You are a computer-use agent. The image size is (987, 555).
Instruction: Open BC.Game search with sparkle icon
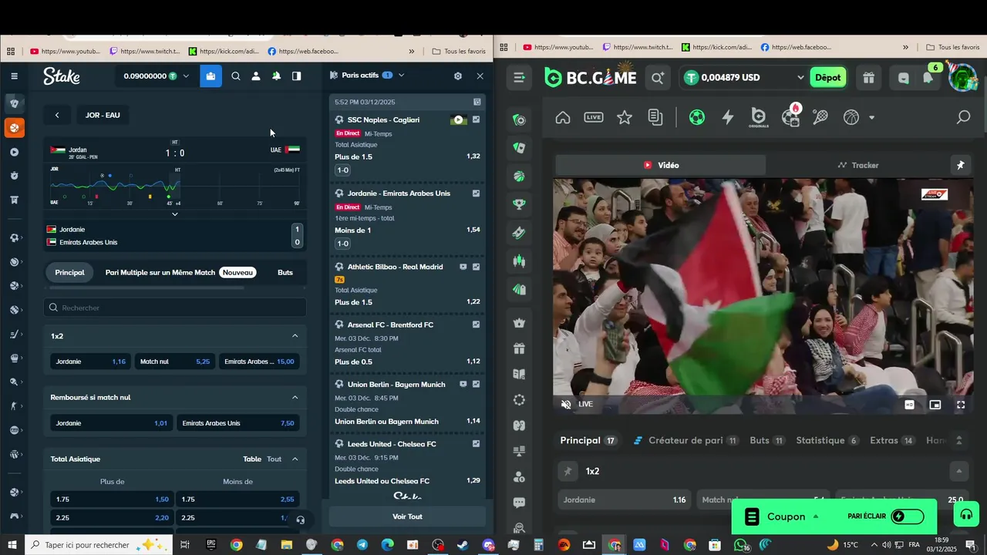[657, 78]
